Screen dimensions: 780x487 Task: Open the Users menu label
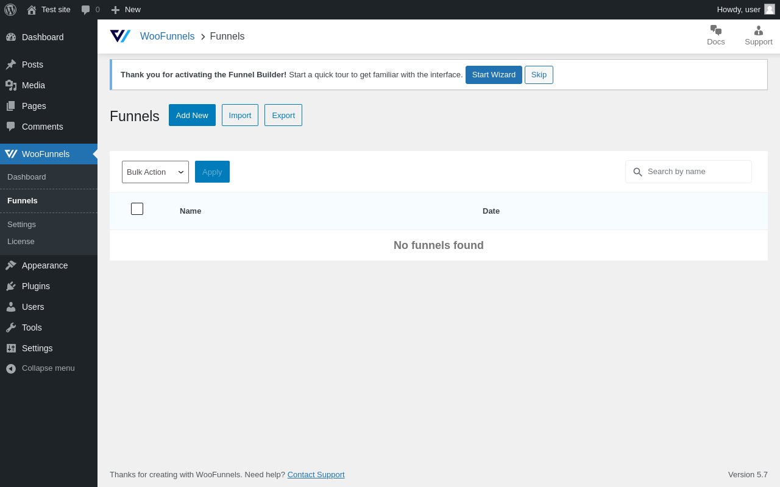click(33, 307)
